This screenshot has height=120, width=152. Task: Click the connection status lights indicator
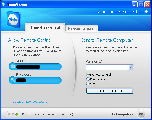[13, 114]
